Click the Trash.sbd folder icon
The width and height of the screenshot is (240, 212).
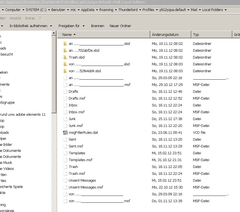point(65,57)
